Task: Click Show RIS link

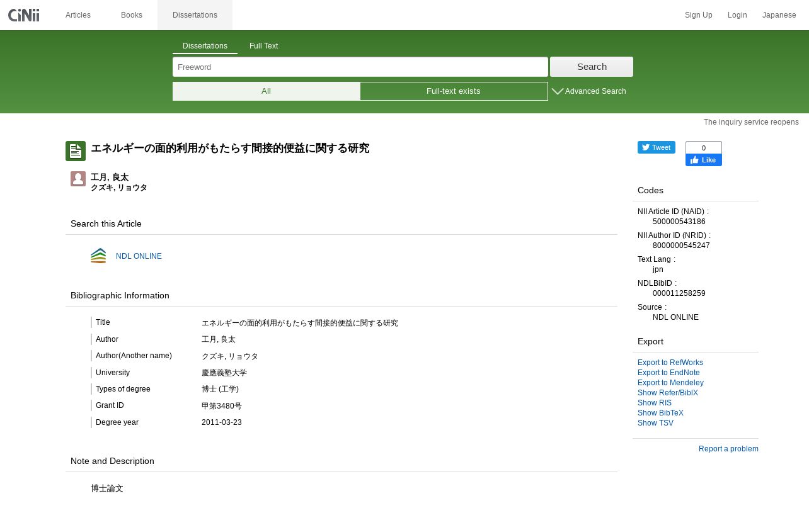Action: tap(655, 403)
